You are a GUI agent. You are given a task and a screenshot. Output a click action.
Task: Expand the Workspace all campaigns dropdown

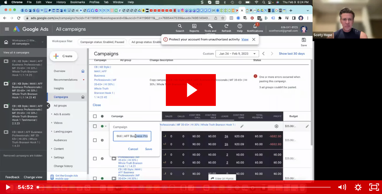(42, 42)
